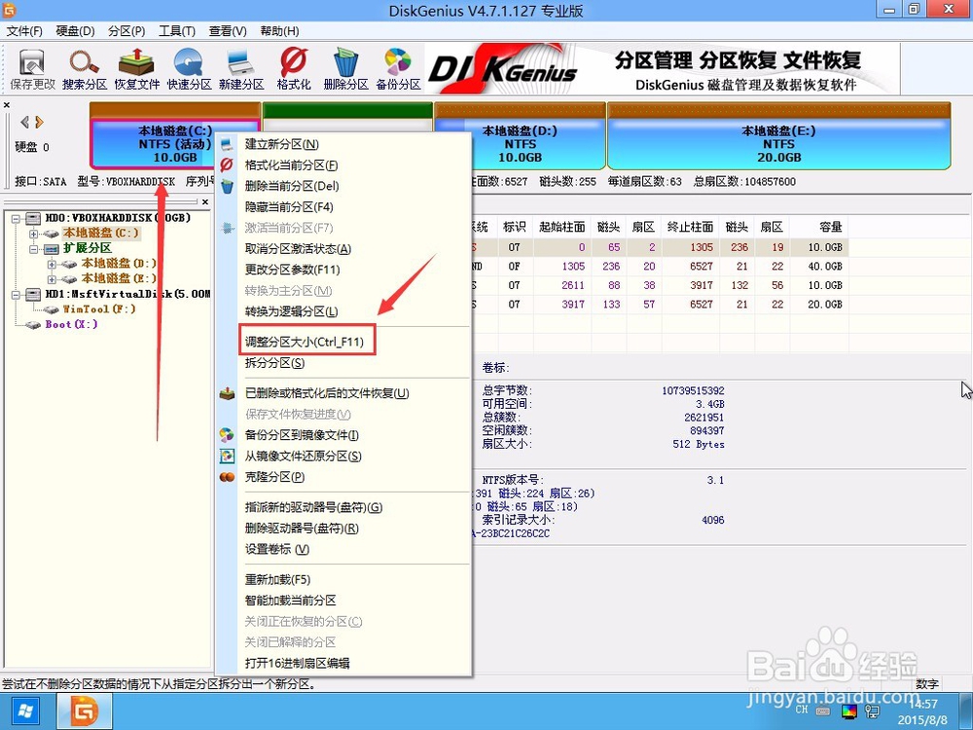
Task: Select 重新加载(F5) menu entry
Action: (277, 580)
